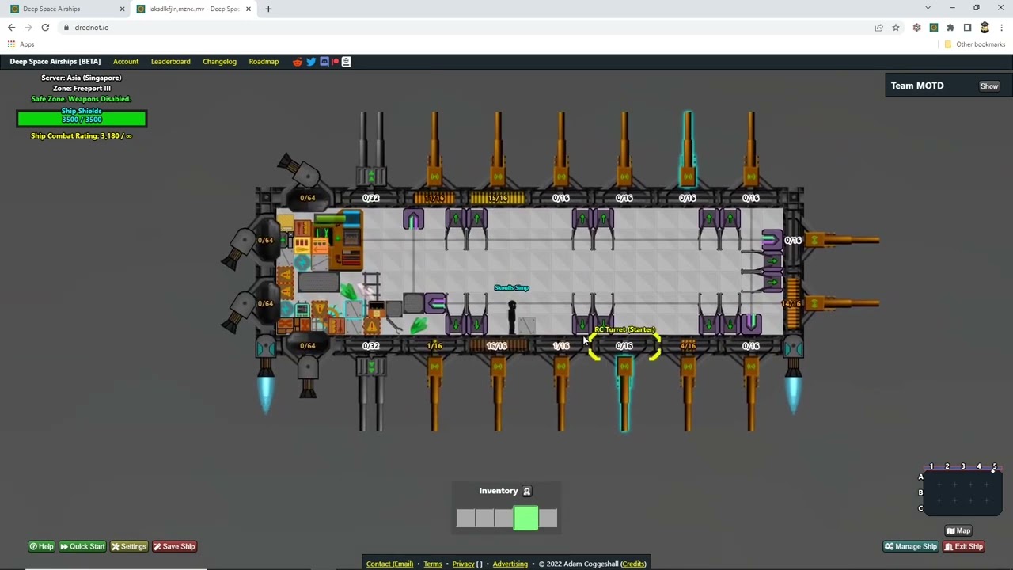The width and height of the screenshot is (1013, 570).
Task: Click the minimap grid thumbnail
Action: point(963,492)
